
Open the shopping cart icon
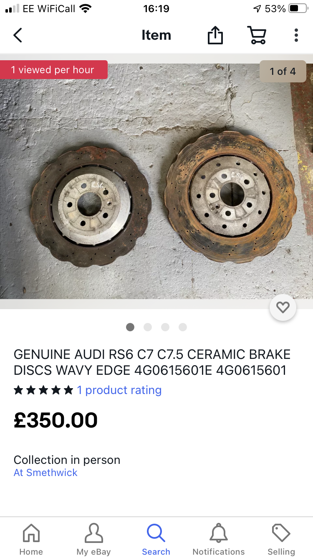[x=257, y=35]
